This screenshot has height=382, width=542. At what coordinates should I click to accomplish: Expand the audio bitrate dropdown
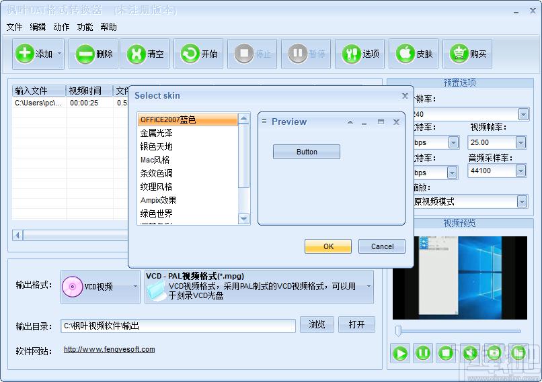pyautogui.click(x=452, y=173)
